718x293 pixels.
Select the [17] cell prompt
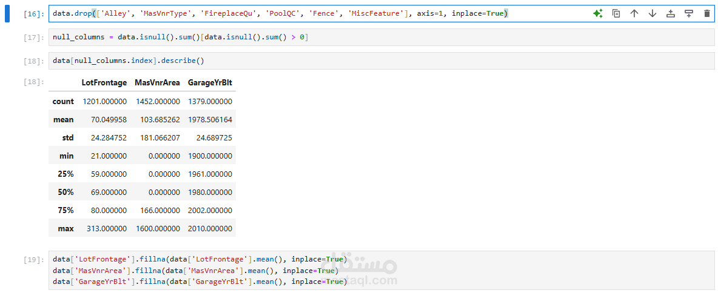coord(34,38)
